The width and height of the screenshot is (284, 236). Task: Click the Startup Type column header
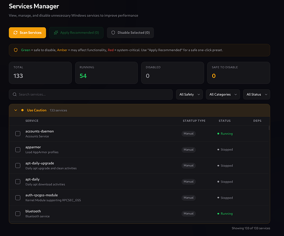(x=194, y=121)
